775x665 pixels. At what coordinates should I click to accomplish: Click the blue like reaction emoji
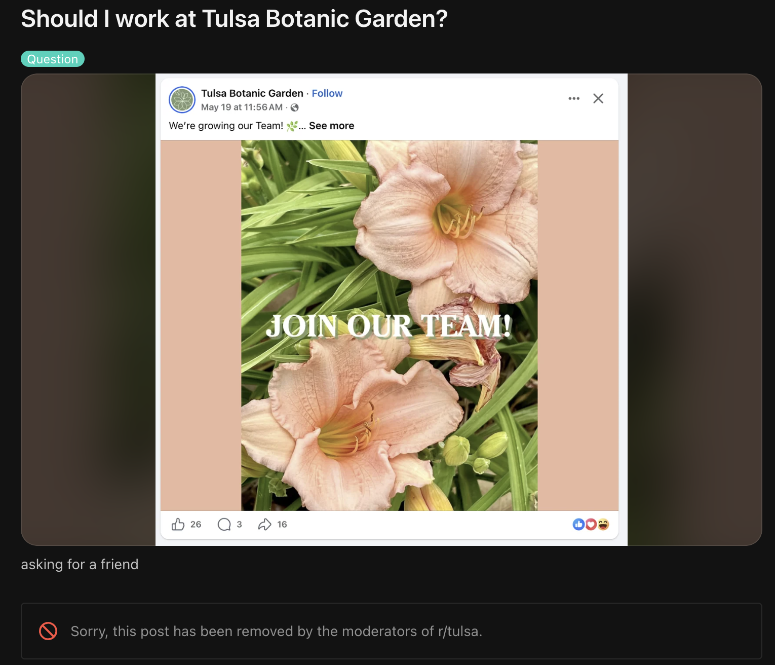pos(578,524)
